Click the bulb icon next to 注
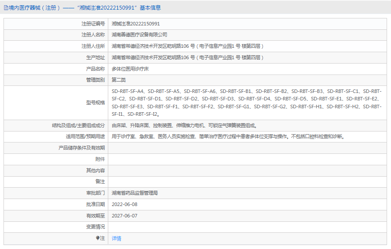Viewport: 391px width, 249px height. click(x=97, y=238)
